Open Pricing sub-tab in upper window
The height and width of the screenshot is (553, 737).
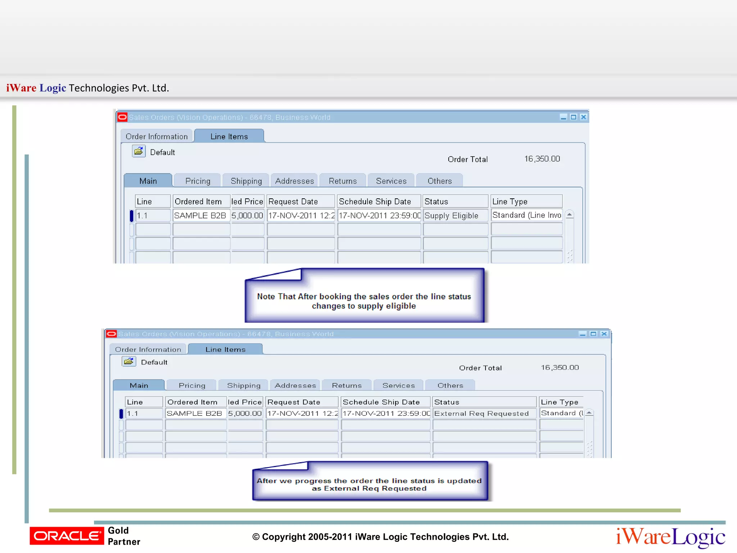coord(198,181)
